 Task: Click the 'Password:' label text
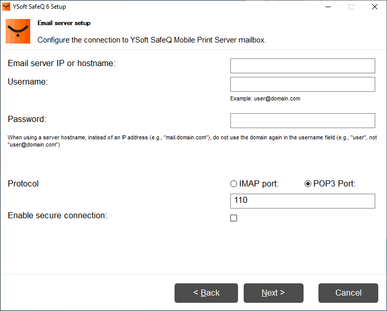tap(27, 119)
